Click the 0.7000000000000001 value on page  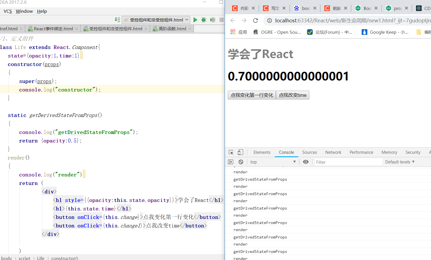[x=288, y=76]
